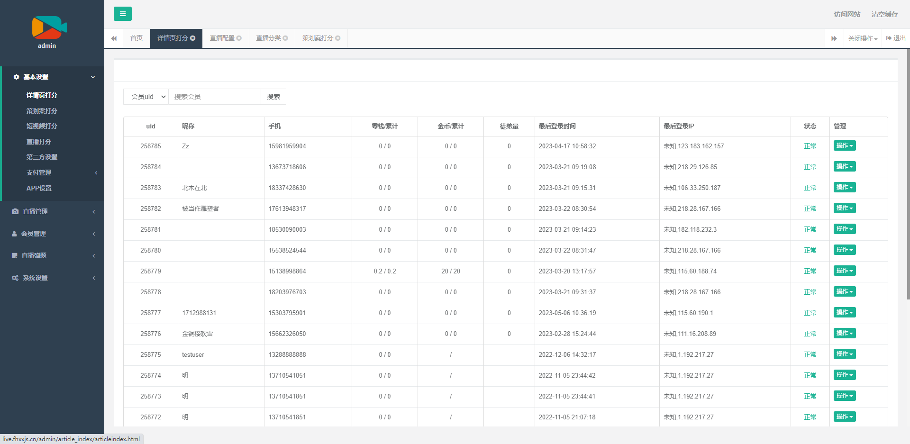The image size is (910, 444).
Task: Expand the 会员管理 menu arrow
Action: (94, 234)
